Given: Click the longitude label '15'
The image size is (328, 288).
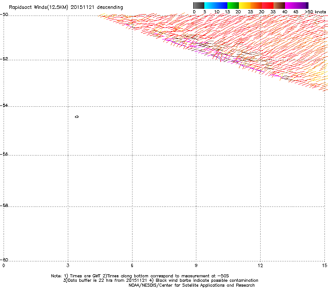Looking at the screenshot, I should (324, 265).
